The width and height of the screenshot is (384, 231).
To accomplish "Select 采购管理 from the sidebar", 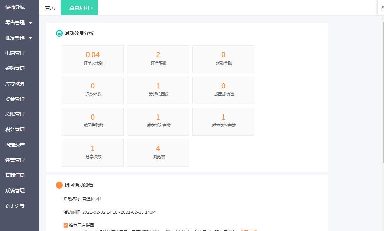I will click(x=15, y=68).
